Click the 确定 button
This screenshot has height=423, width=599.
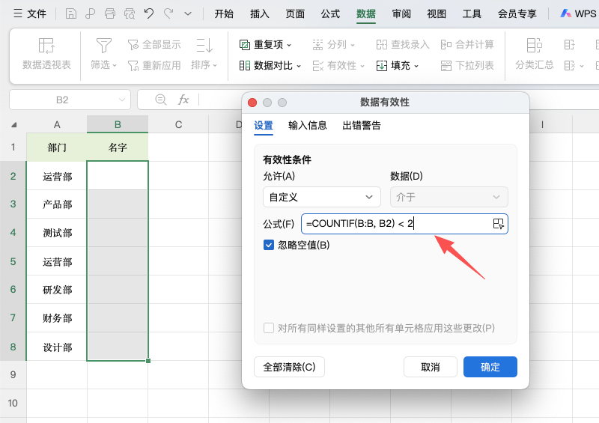490,367
